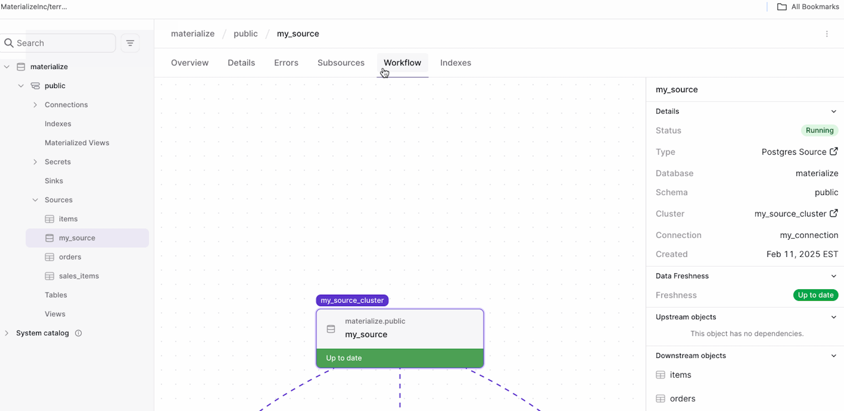Click the database icon beside materialize
Screen dimensions: 844x411
coord(21,66)
